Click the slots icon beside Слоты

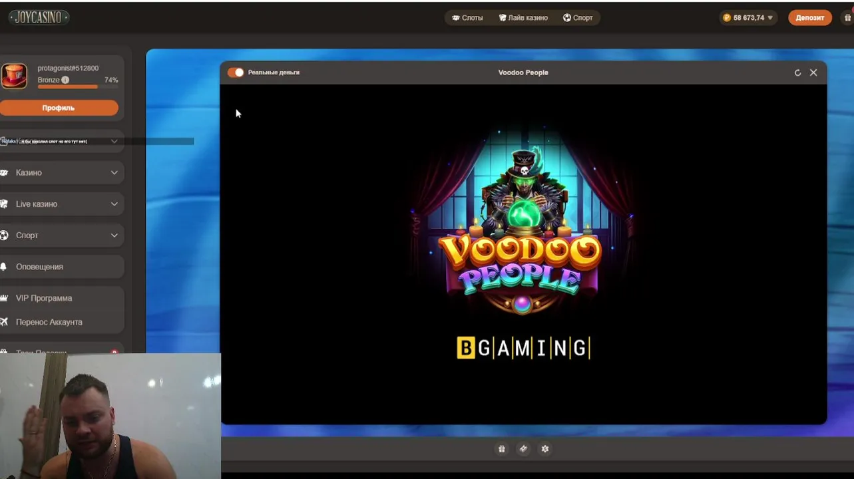point(455,18)
